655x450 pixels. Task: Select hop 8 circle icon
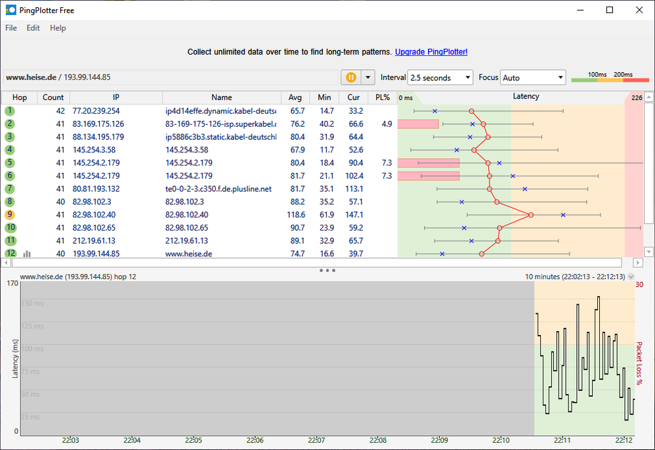(x=10, y=202)
